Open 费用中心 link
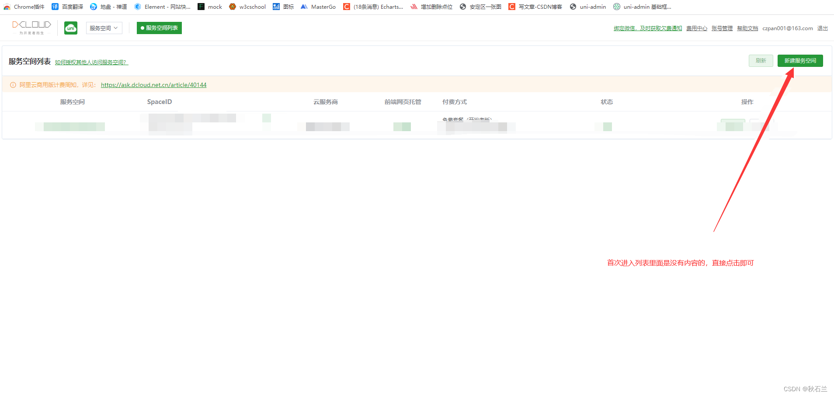The image size is (834, 396). point(696,28)
